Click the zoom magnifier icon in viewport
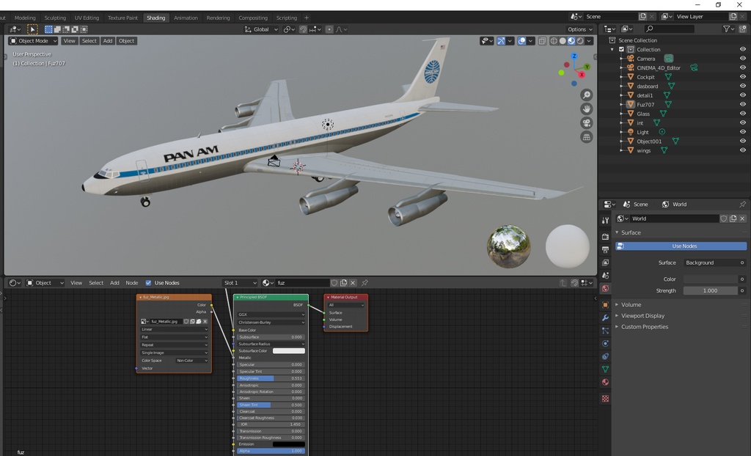 [x=586, y=95]
